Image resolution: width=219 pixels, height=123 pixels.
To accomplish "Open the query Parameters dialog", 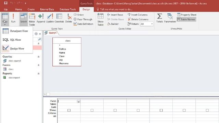I will (170, 18).
